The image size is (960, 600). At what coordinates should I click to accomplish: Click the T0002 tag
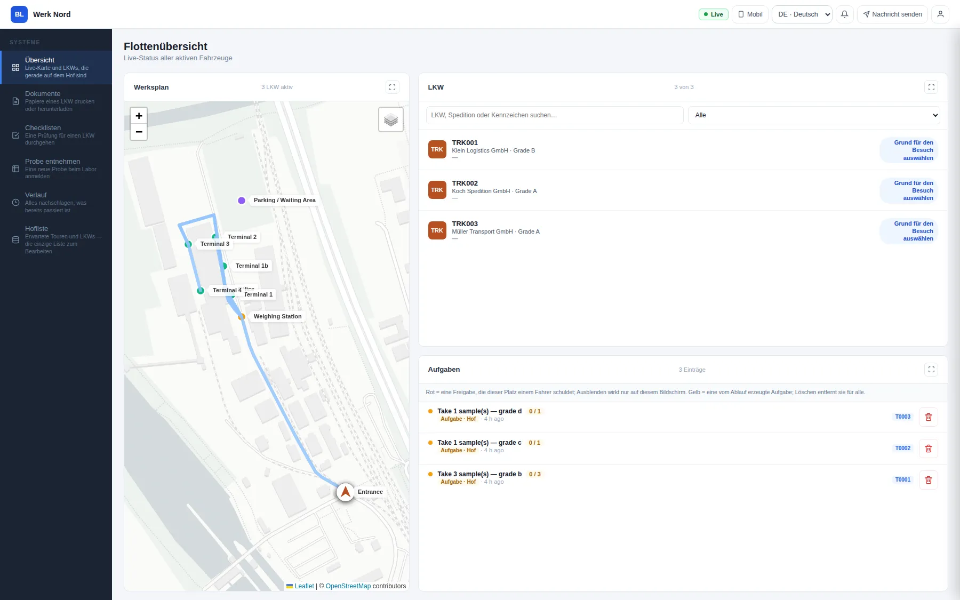903,449
